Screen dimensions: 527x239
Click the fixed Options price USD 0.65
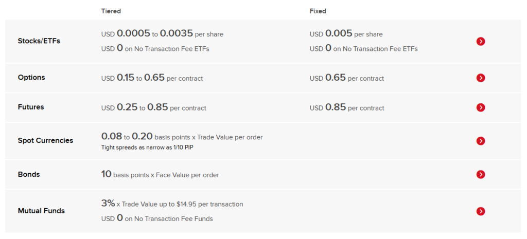pos(346,78)
